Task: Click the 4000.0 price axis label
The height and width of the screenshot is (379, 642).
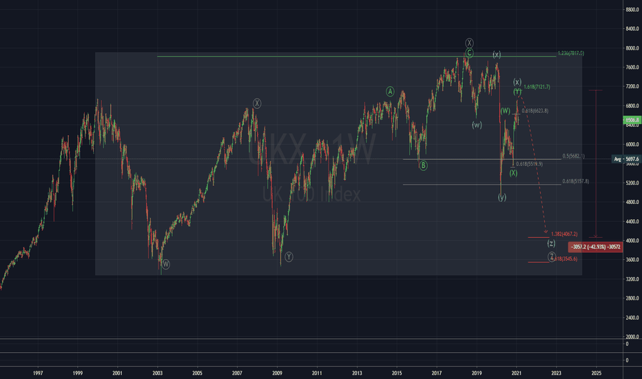Action: click(x=632, y=240)
